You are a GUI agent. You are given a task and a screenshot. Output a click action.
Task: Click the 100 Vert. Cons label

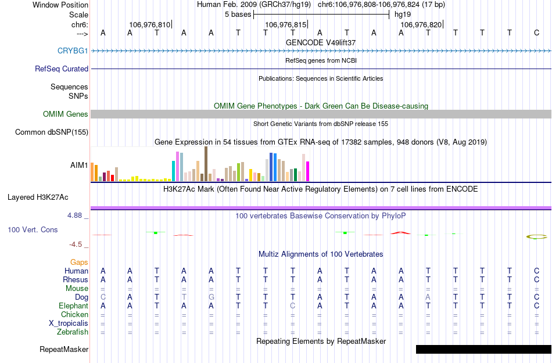(x=33, y=229)
